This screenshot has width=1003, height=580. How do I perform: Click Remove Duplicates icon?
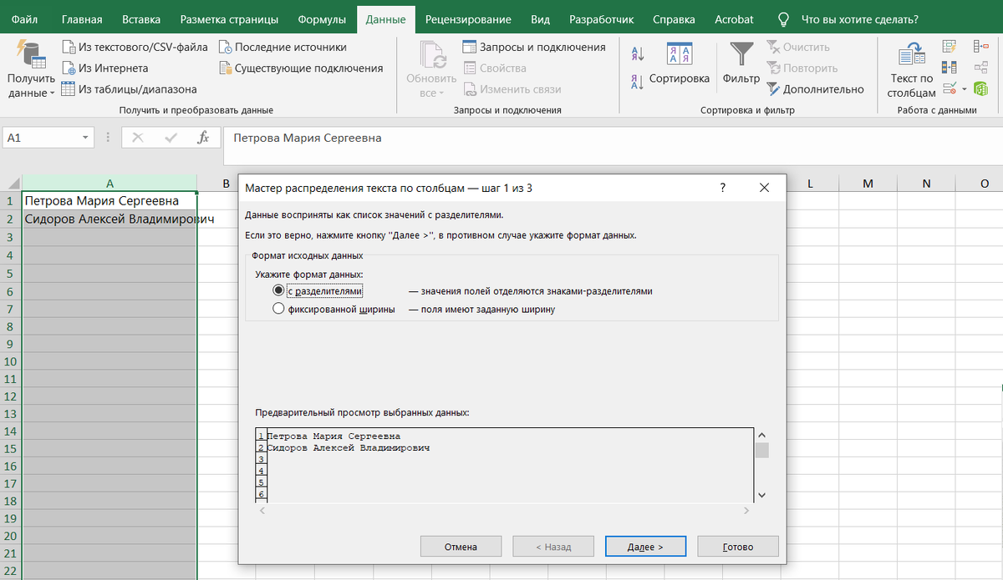[x=950, y=67]
